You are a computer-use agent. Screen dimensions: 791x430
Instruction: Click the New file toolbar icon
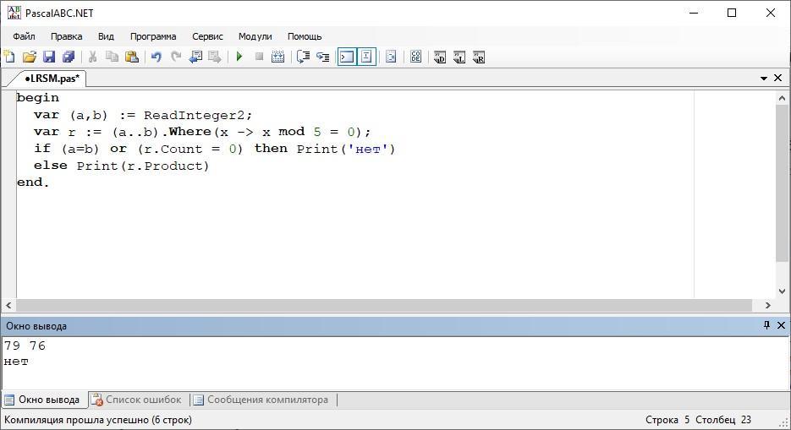[x=9, y=57]
